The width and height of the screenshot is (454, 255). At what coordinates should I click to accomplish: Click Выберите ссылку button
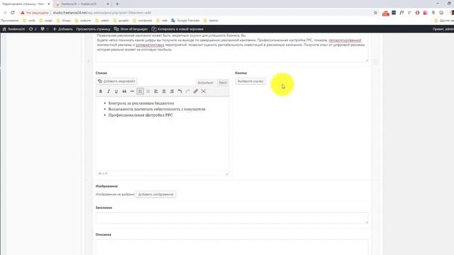(250, 81)
